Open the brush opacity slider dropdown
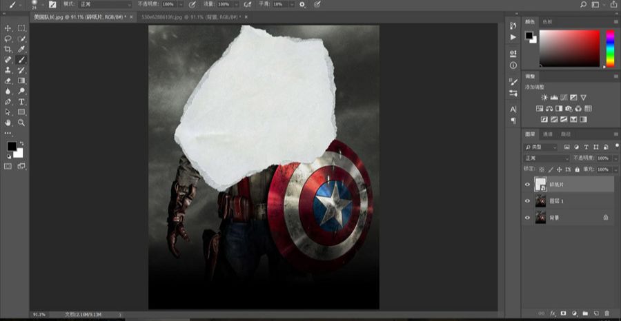 (181, 4)
